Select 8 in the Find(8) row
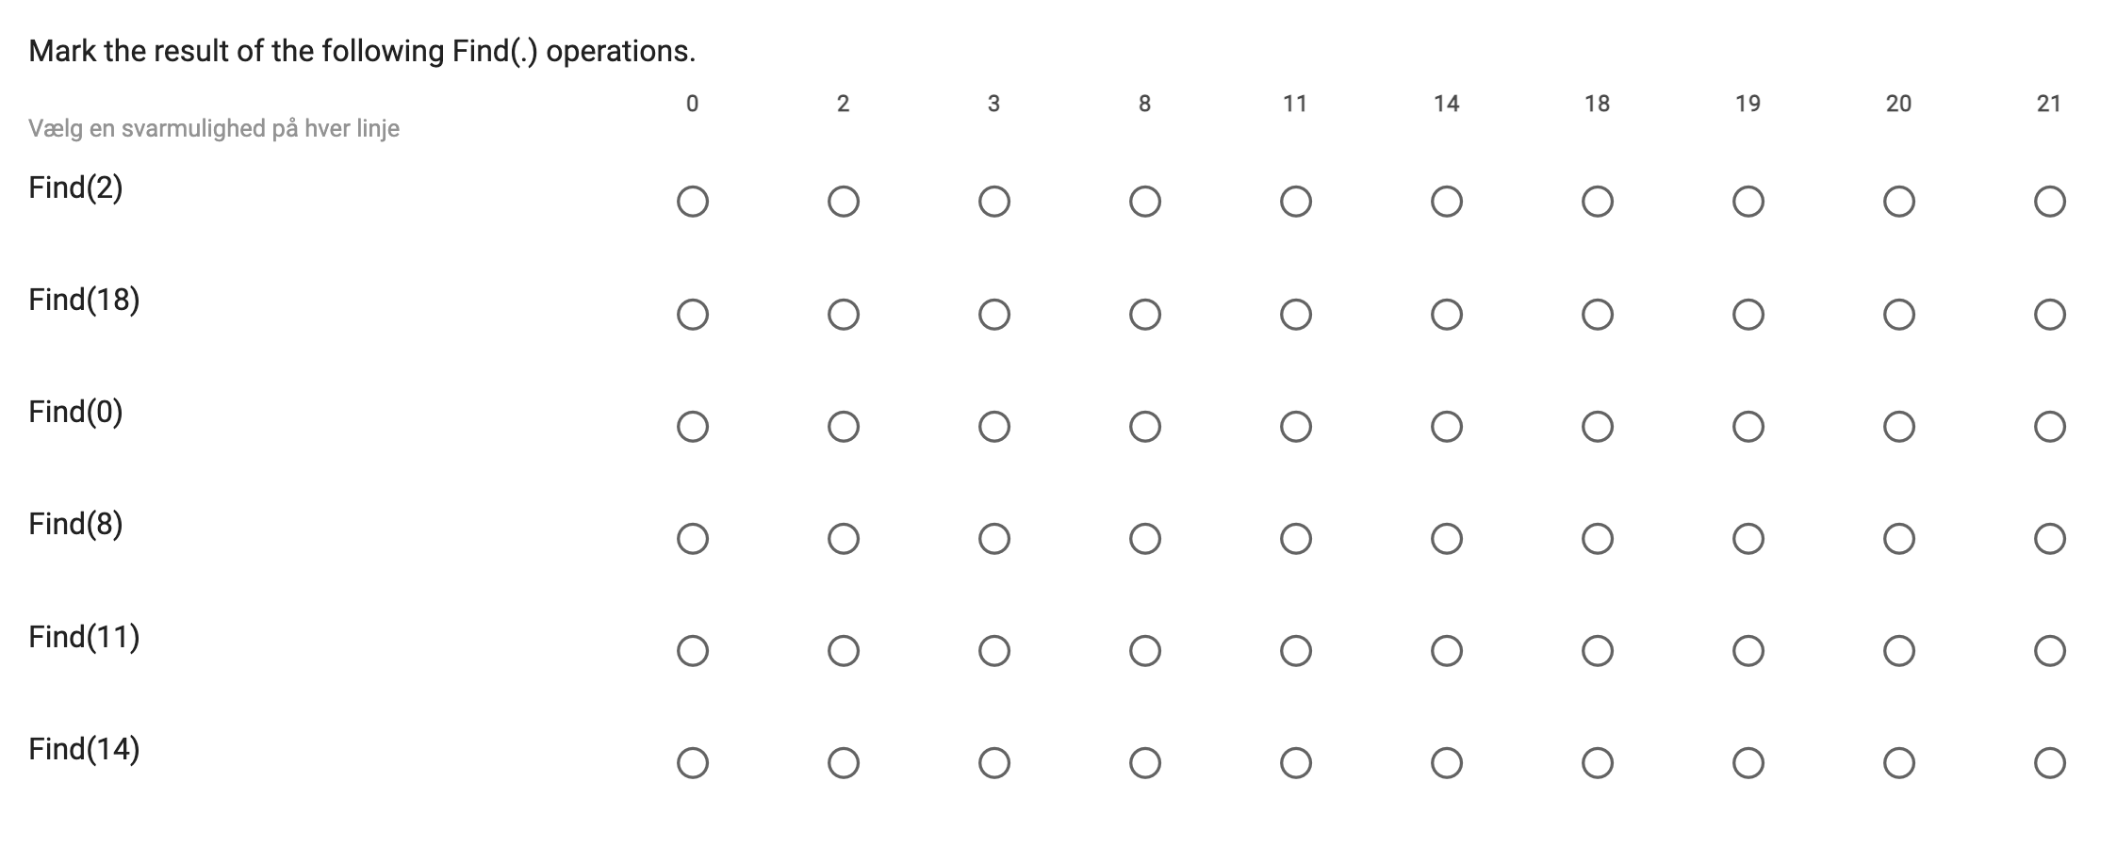This screenshot has height=863, width=2117. (1144, 539)
